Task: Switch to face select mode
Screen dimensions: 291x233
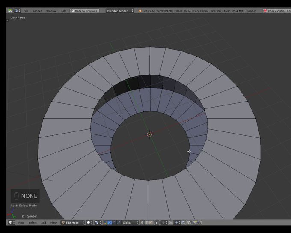Action: point(151,223)
